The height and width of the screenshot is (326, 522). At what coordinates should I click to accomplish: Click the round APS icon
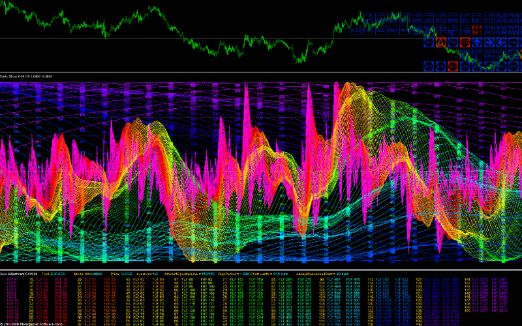440,66
